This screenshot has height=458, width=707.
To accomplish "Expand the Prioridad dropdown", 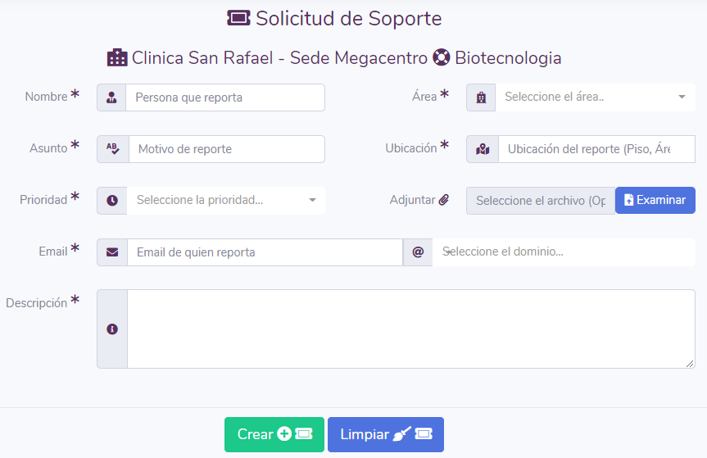I will [x=226, y=200].
